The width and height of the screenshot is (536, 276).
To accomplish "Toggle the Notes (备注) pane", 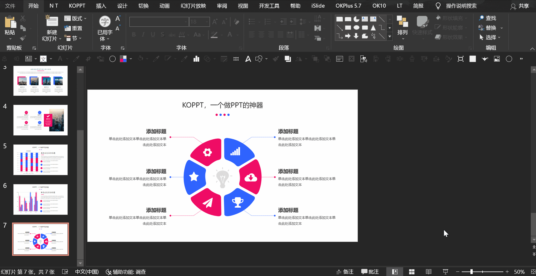I will (x=345, y=272).
